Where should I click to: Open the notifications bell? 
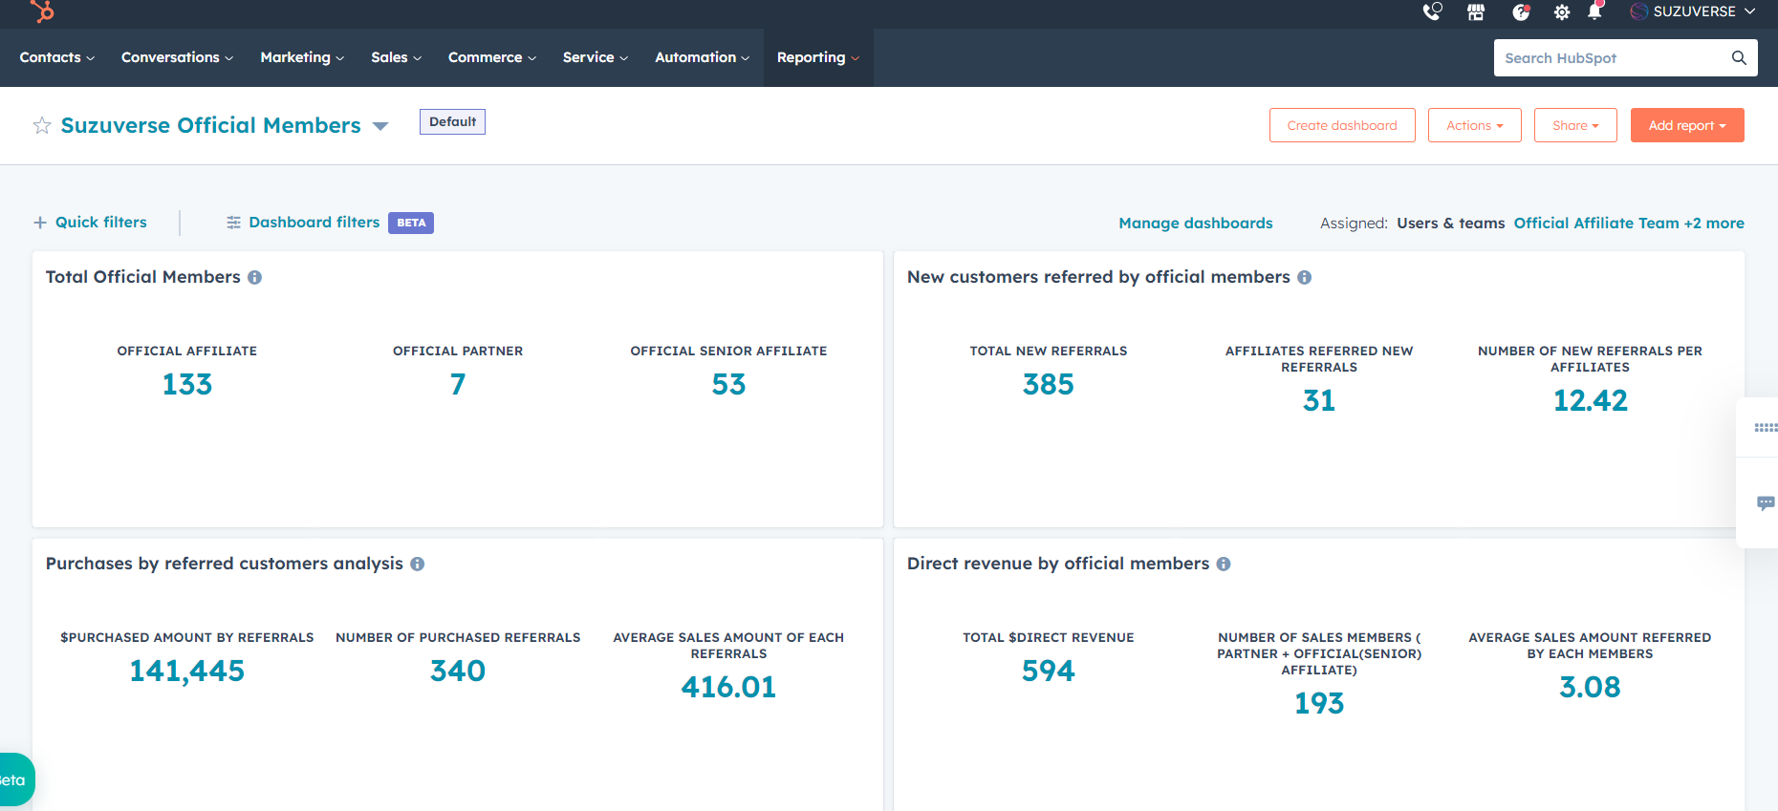click(x=1594, y=11)
